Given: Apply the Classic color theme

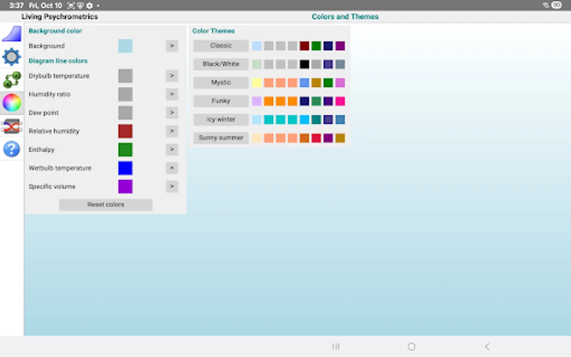Looking at the screenshot, I should pos(220,46).
